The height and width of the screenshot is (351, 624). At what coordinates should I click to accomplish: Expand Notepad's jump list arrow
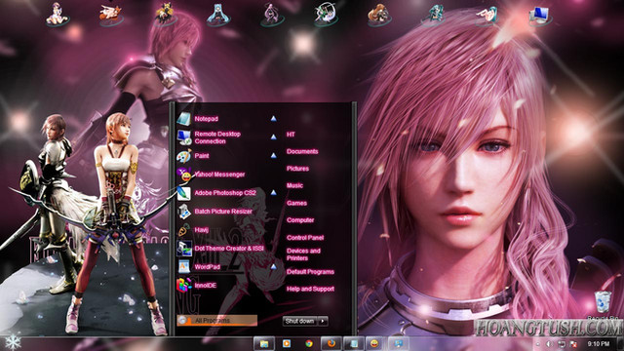[x=273, y=119]
